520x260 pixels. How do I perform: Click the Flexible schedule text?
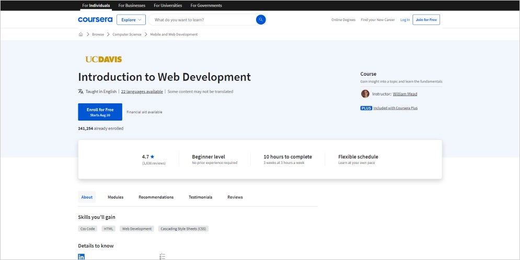tap(358, 157)
